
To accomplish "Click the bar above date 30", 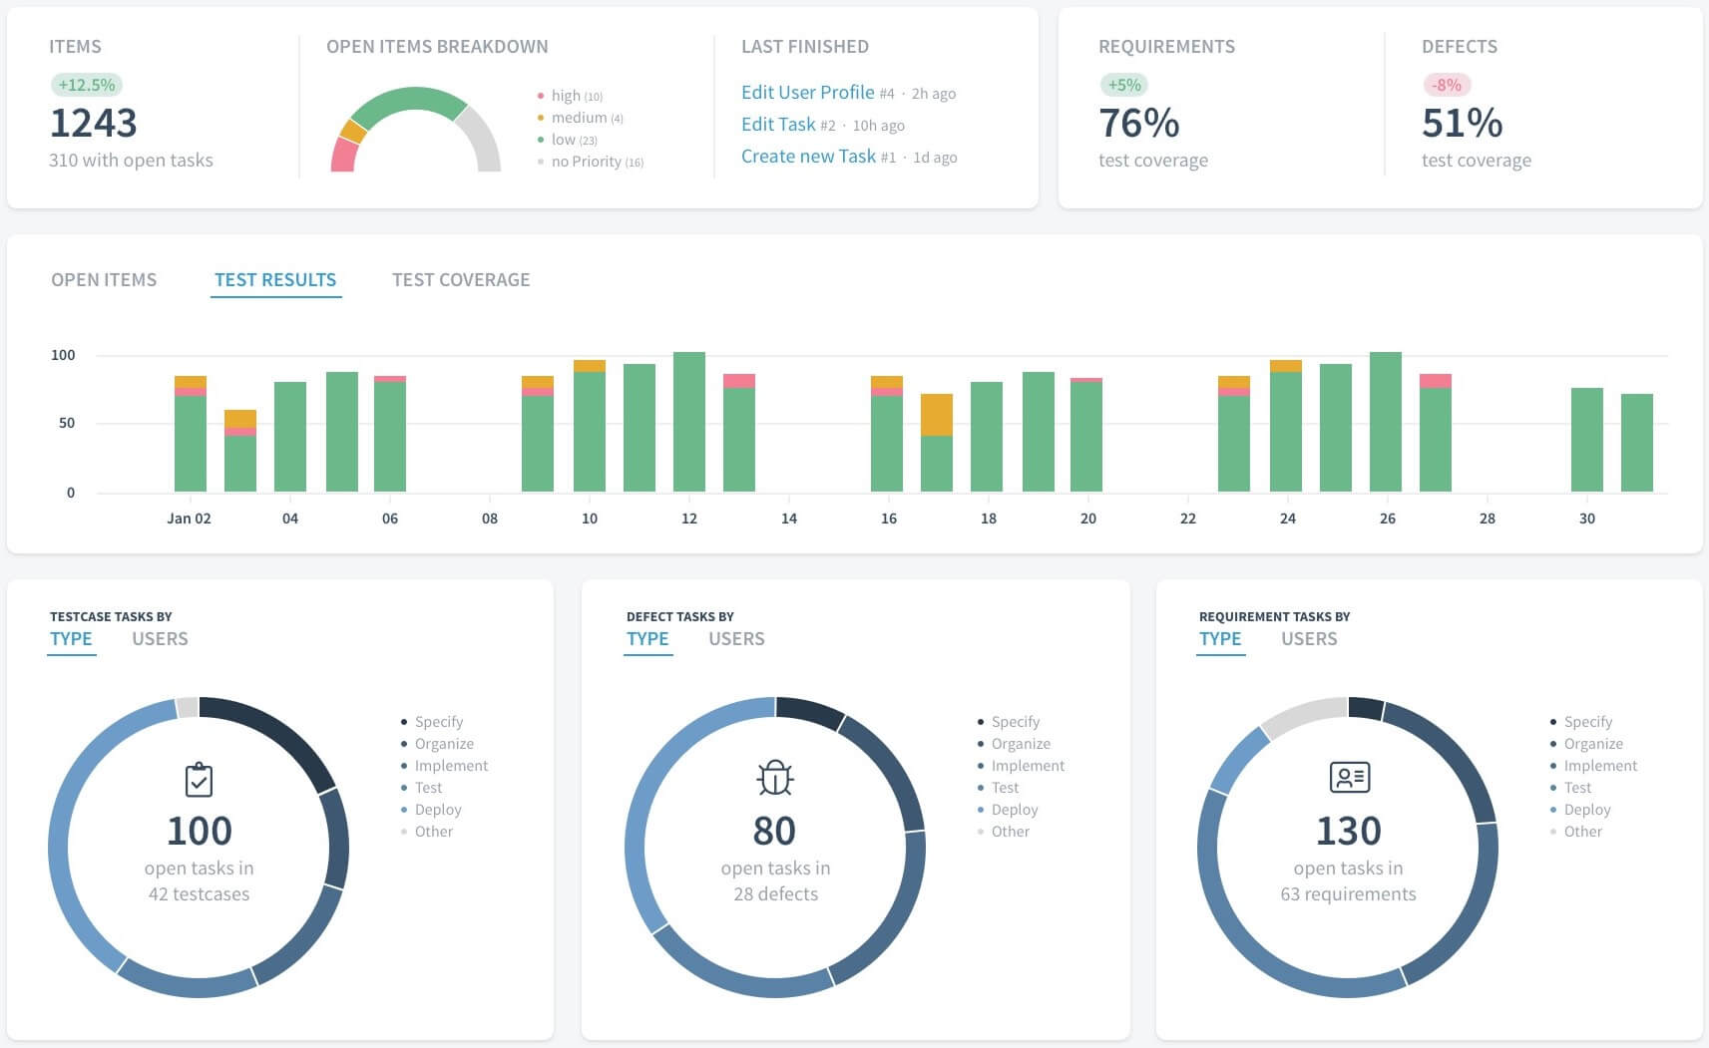I will click(1587, 440).
